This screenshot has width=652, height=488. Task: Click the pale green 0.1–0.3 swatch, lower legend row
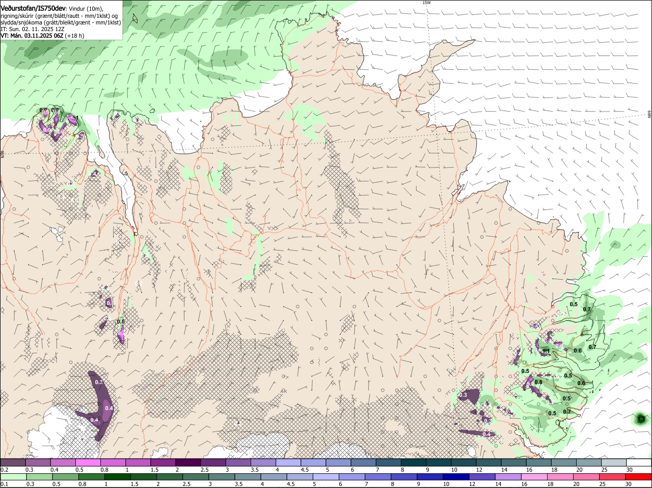click(x=13, y=477)
